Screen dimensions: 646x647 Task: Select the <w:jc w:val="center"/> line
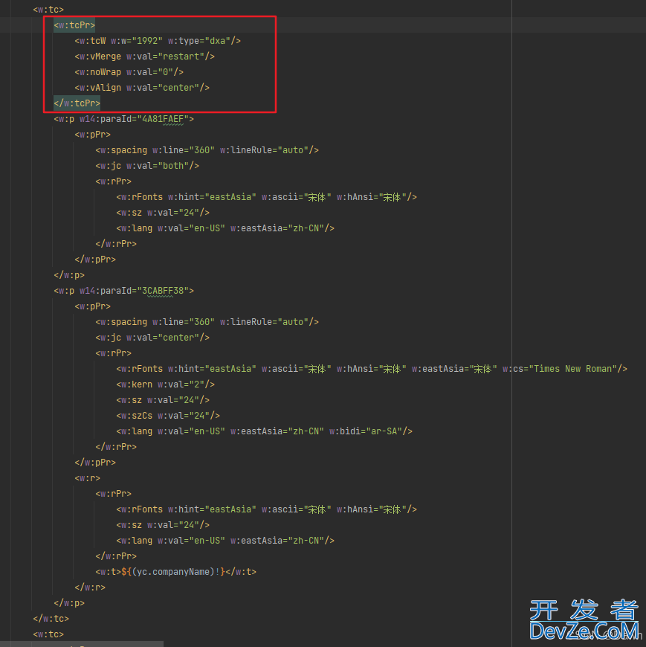[x=152, y=338]
